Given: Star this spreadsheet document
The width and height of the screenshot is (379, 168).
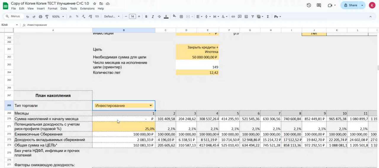Looking at the screenshot, I should click(x=94, y=4).
